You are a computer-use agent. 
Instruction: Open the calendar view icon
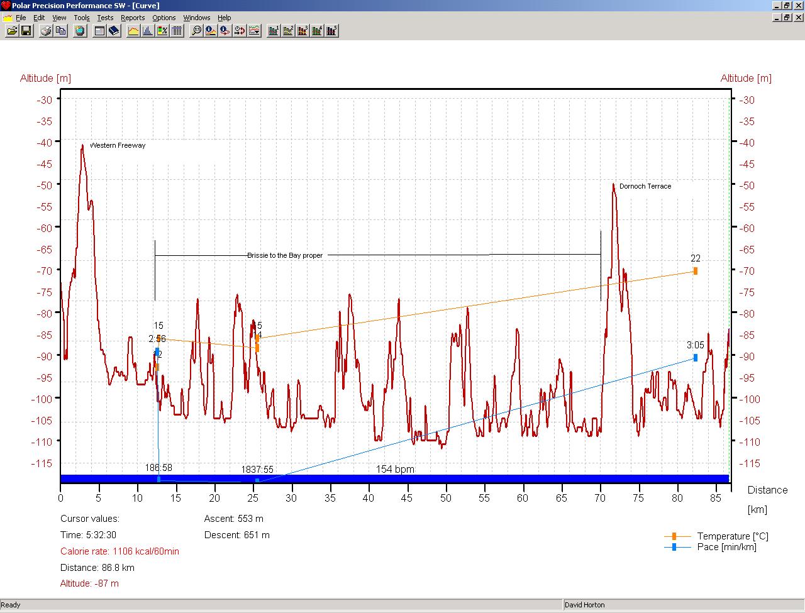[x=99, y=31]
